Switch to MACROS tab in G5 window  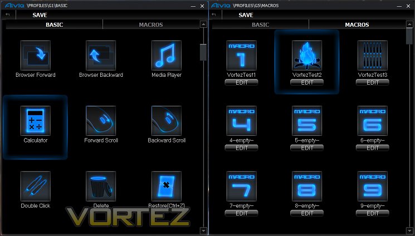coord(357,24)
